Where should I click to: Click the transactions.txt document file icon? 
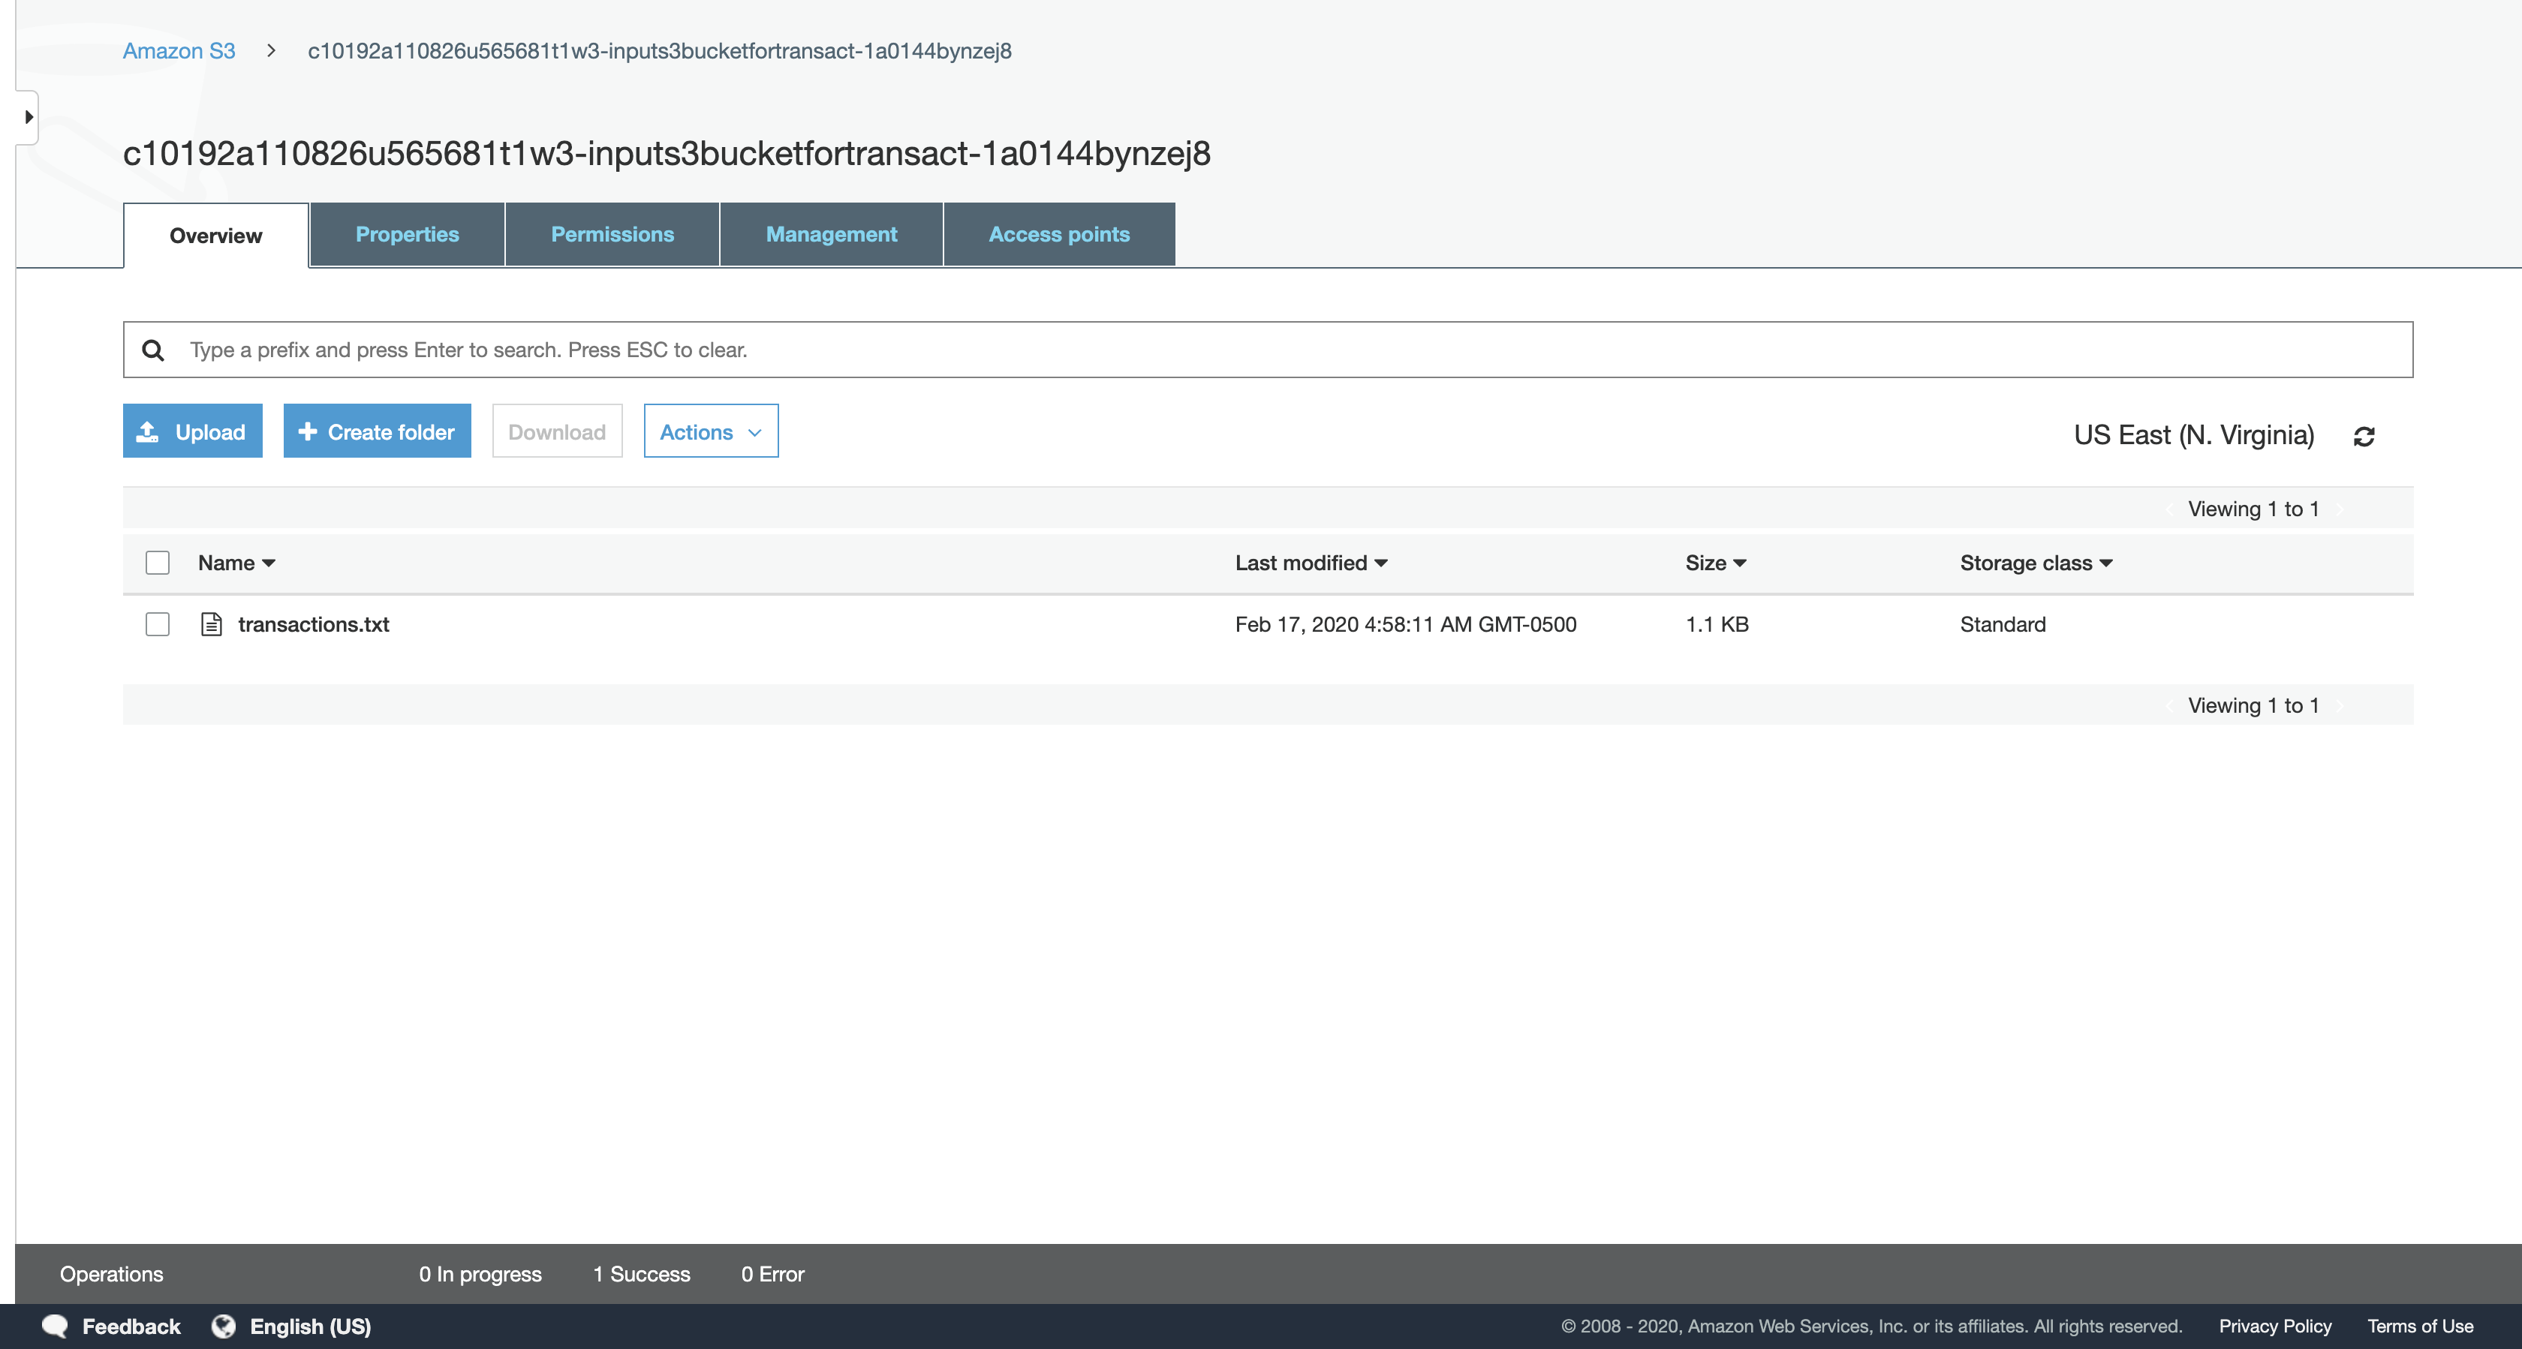[212, 624]
